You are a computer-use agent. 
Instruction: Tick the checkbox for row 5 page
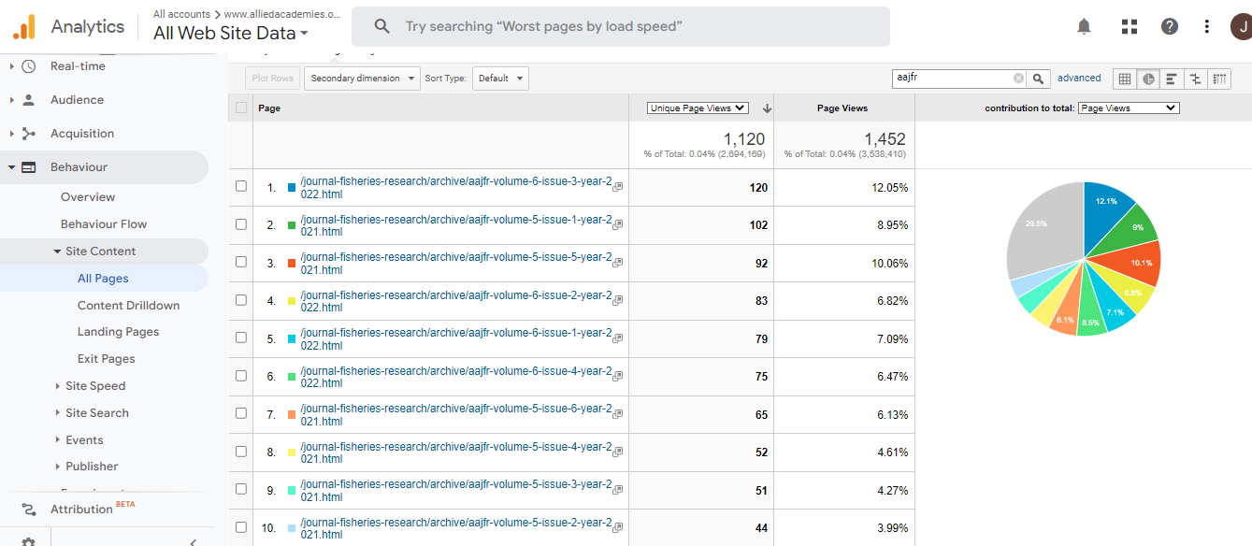[x=241, y=338]
